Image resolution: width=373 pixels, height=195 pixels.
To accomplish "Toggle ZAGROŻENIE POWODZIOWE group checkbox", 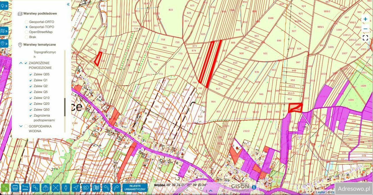I will [26, 63].
